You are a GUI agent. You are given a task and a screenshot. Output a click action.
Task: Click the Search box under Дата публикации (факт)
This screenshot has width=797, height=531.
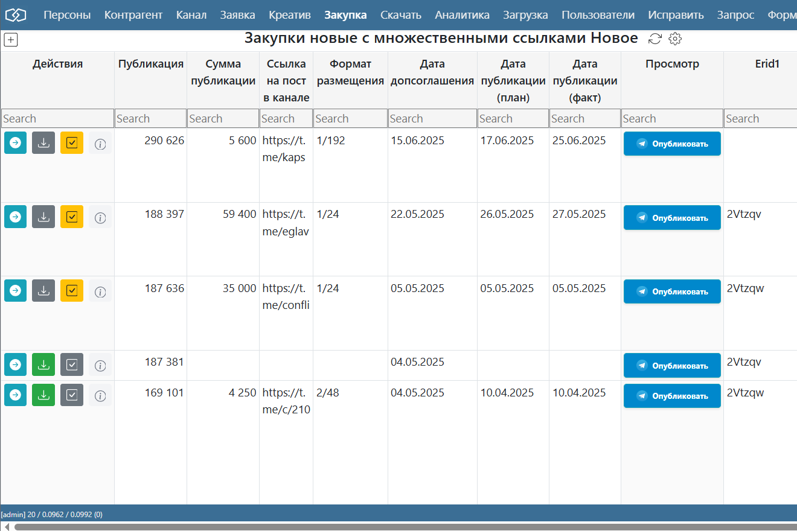pos(585,118)
